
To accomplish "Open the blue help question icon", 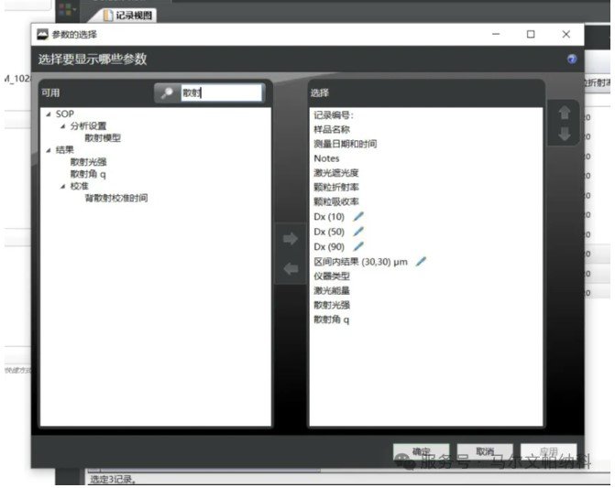I will [x=572, y=60].
